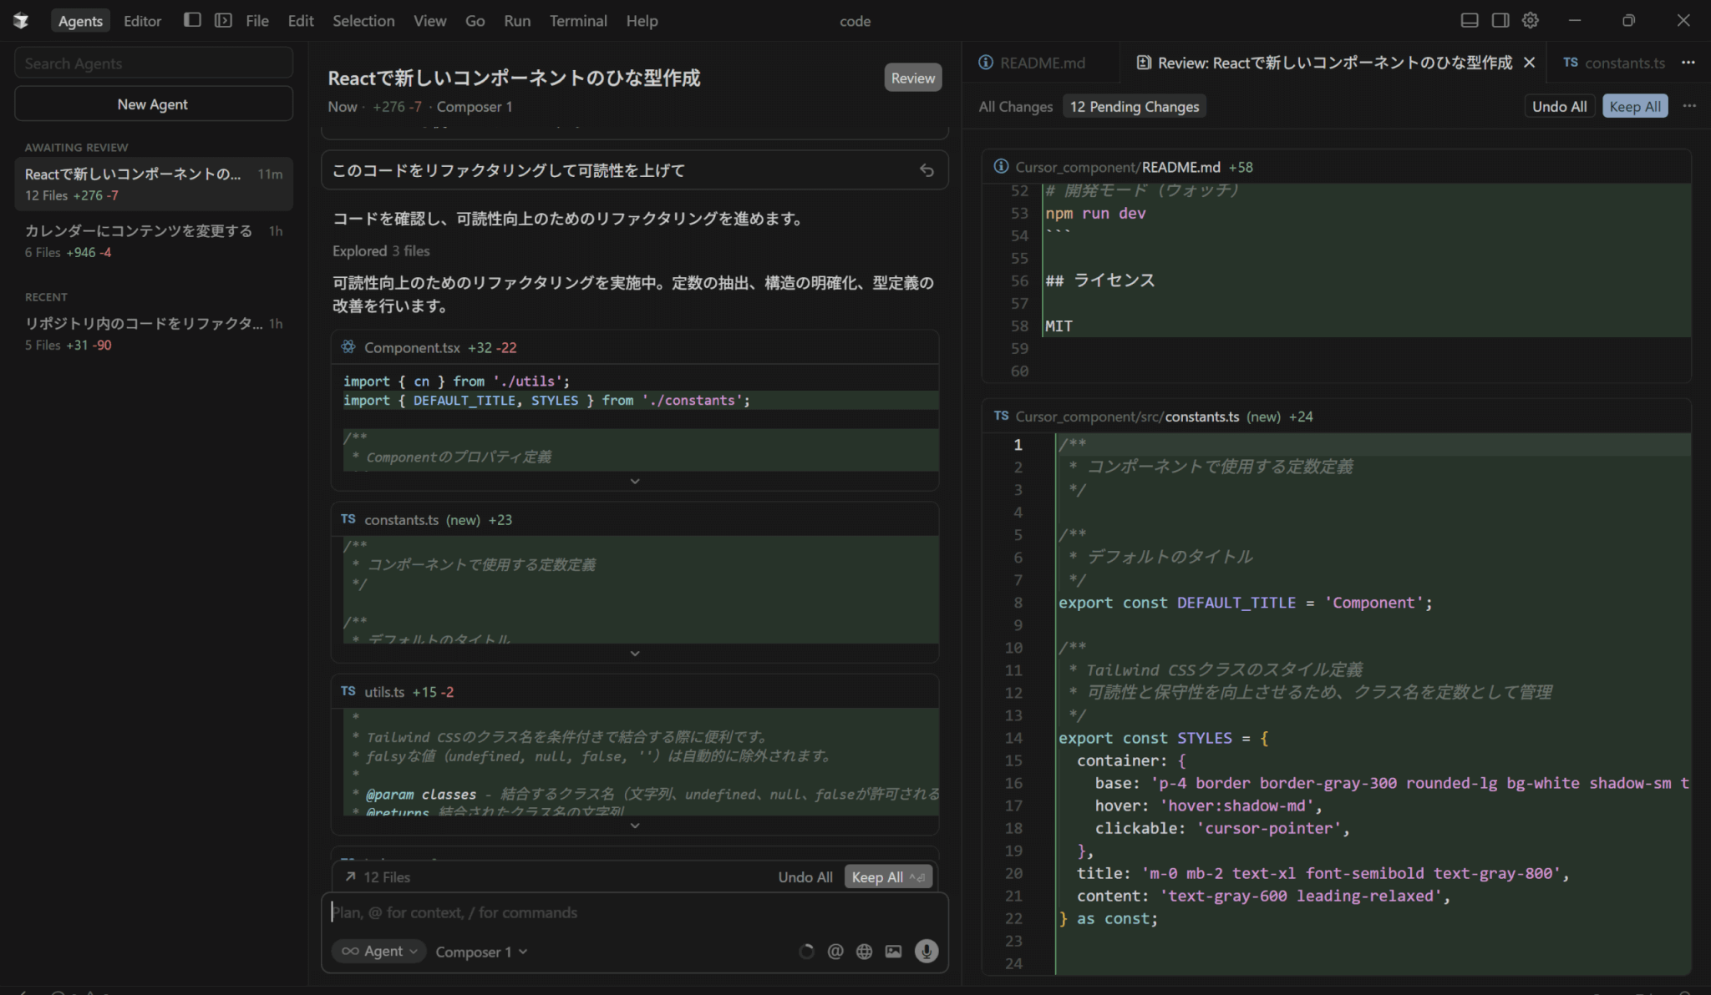
Task: Open the Terminal menu
Action: click(577, 21)
